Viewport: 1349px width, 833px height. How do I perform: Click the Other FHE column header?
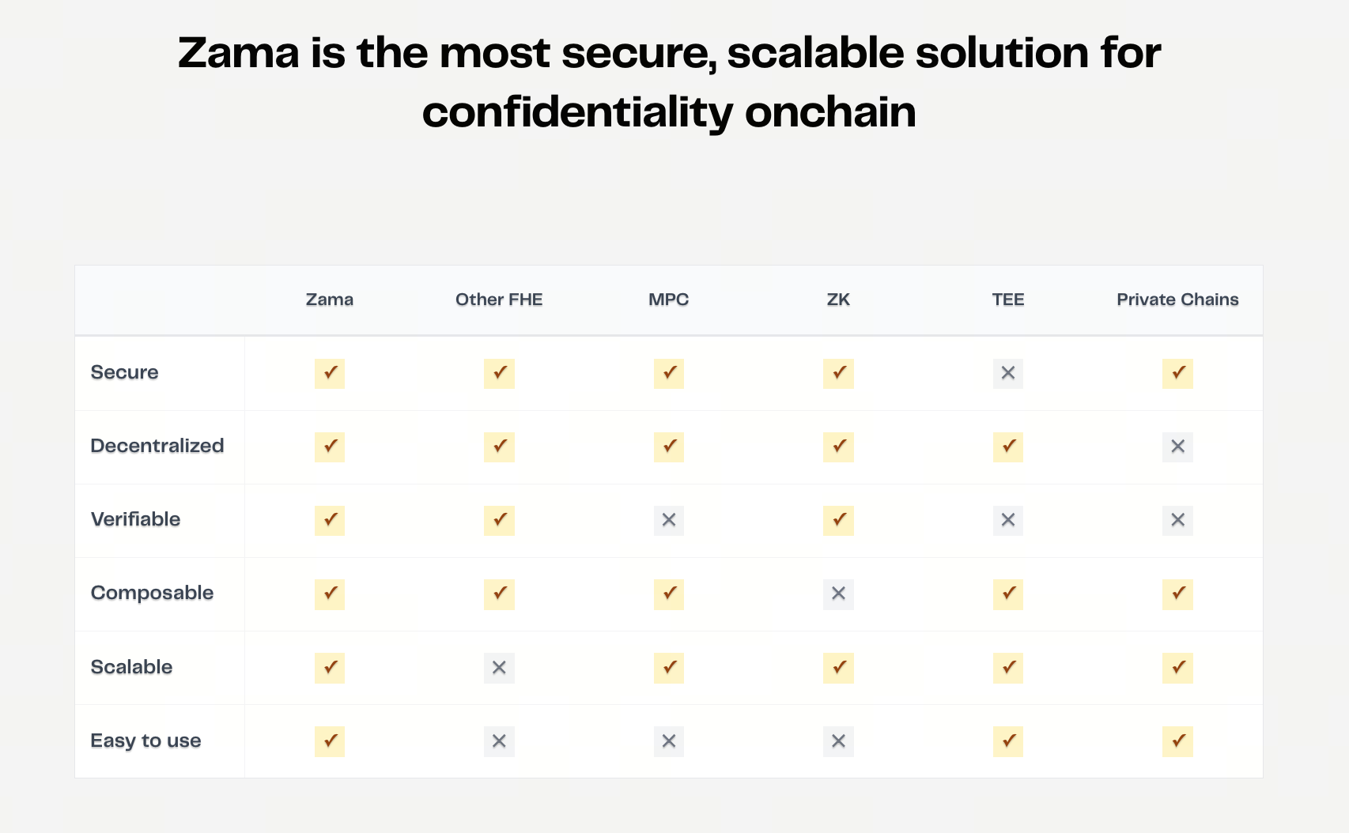pyautogui.click(x=499, y=300)
